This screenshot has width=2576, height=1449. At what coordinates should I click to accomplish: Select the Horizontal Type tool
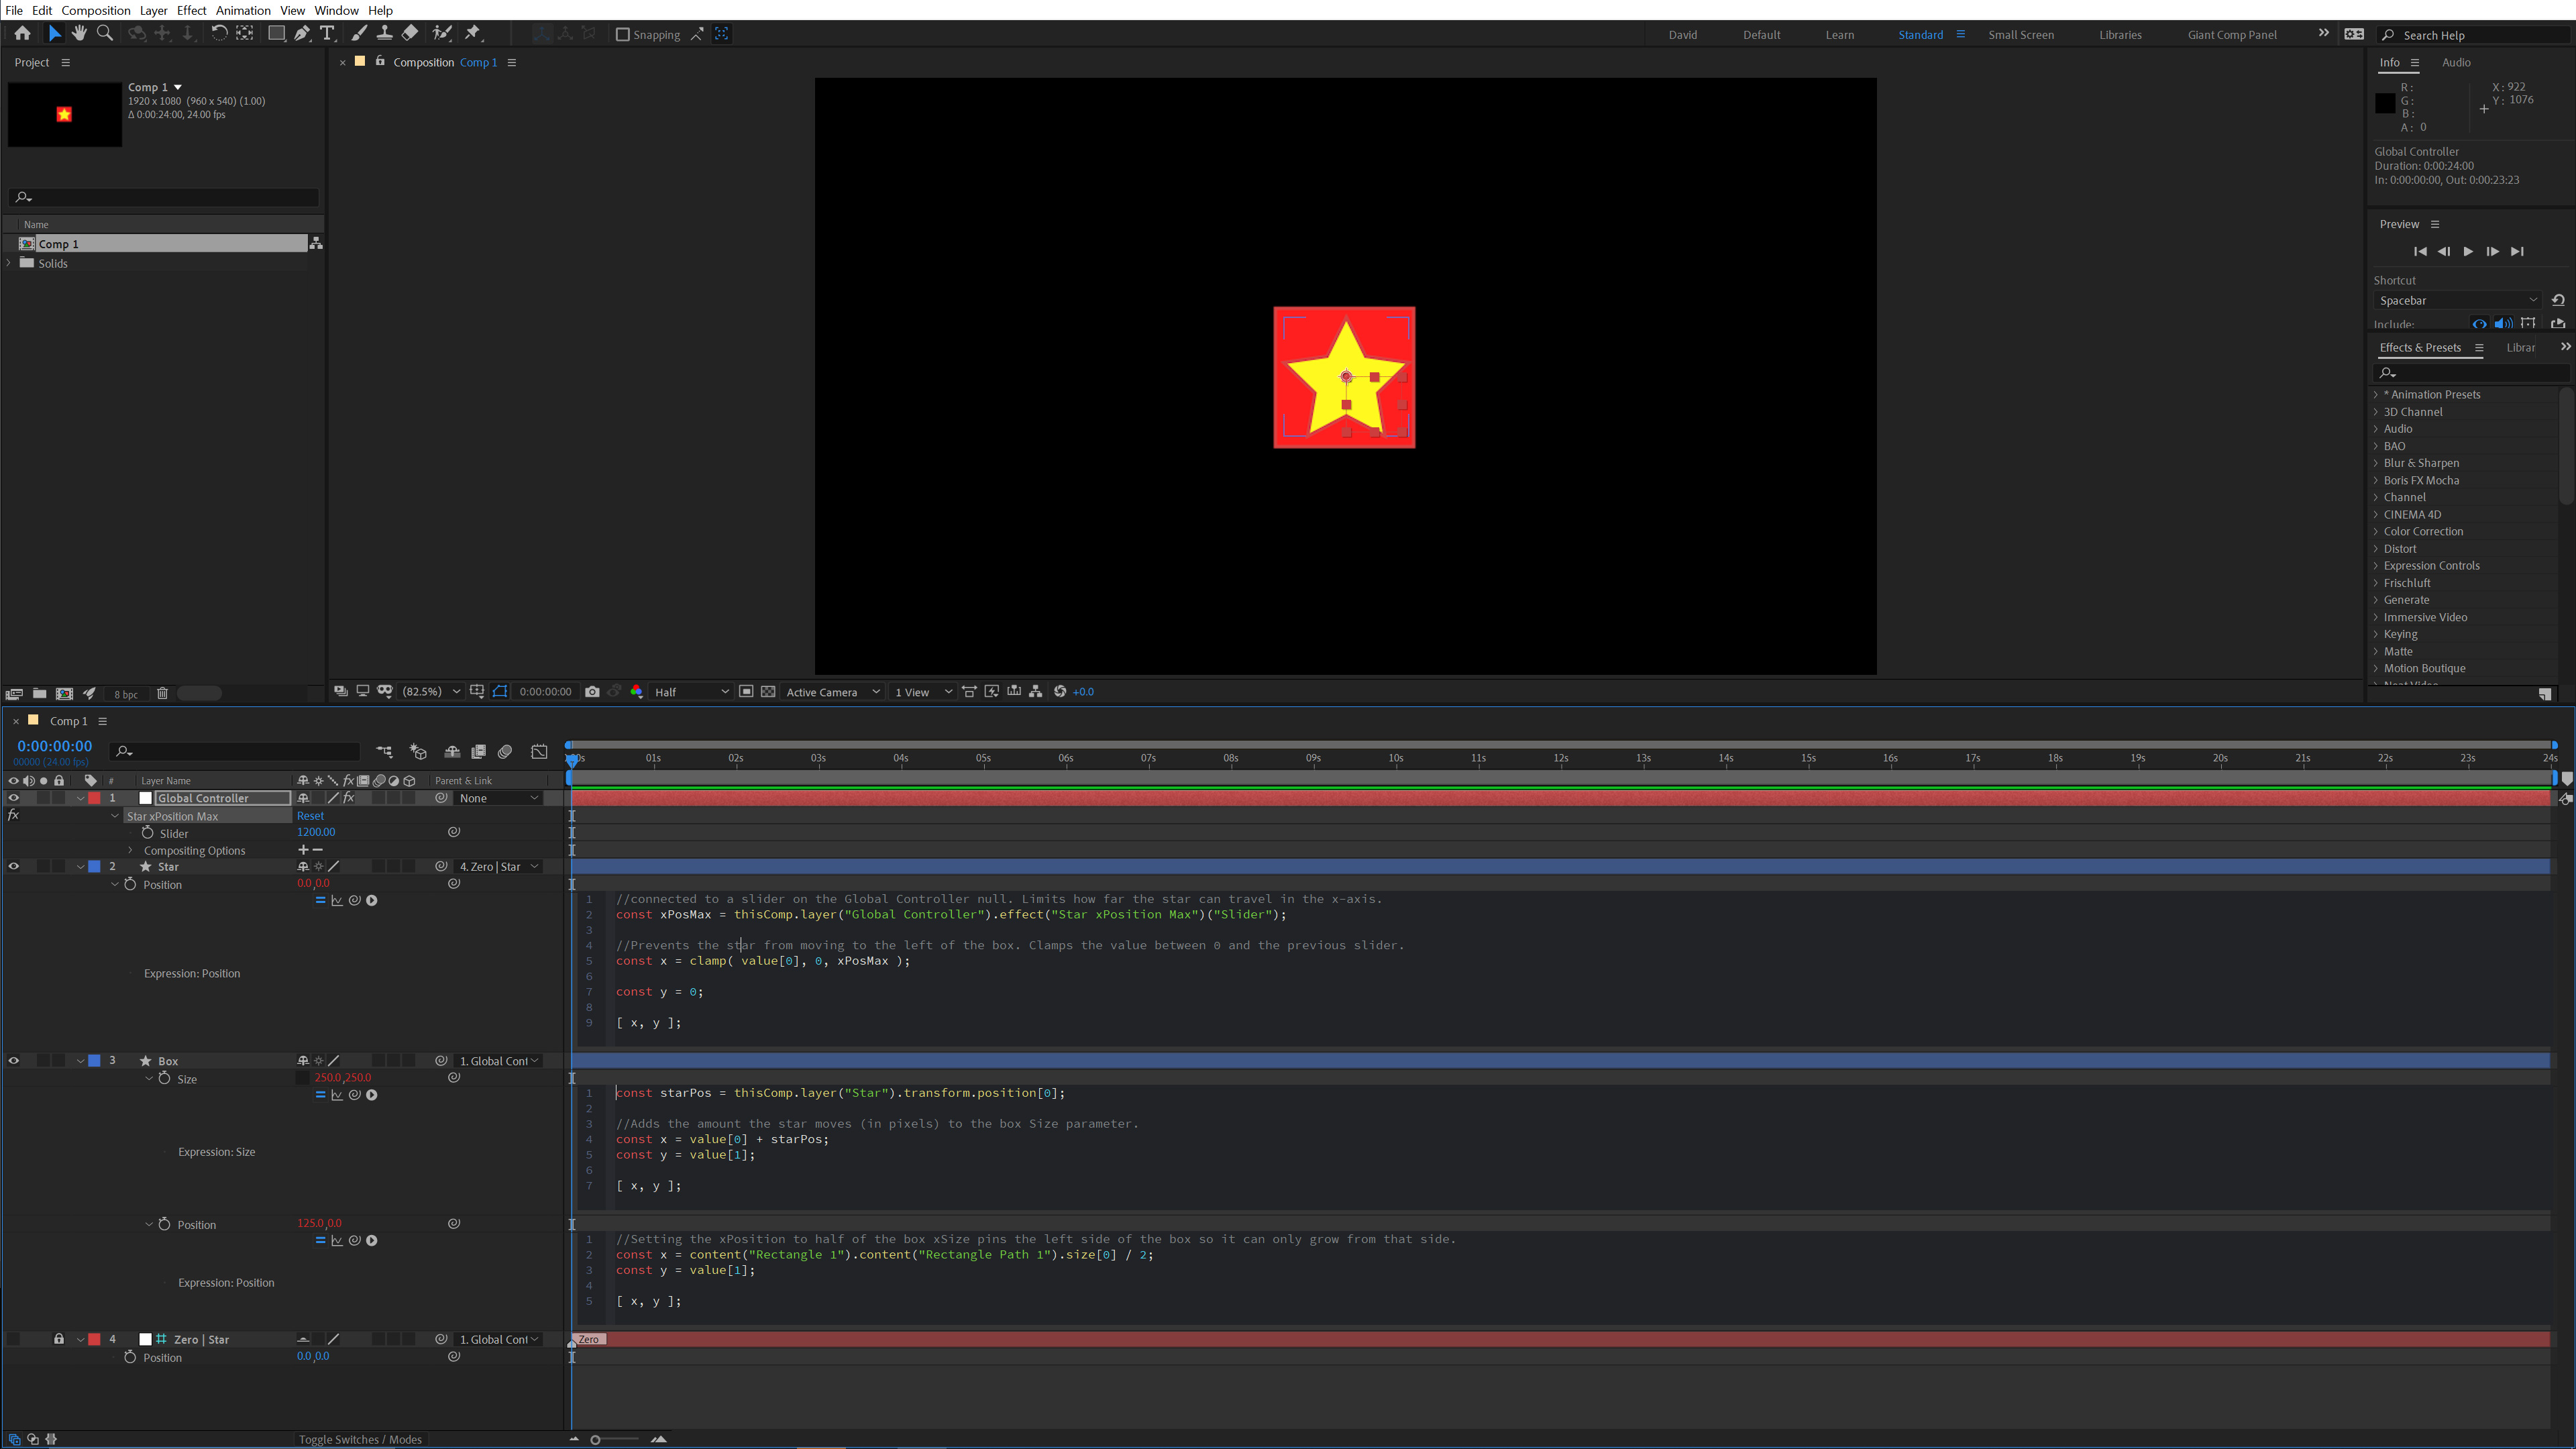327,33
